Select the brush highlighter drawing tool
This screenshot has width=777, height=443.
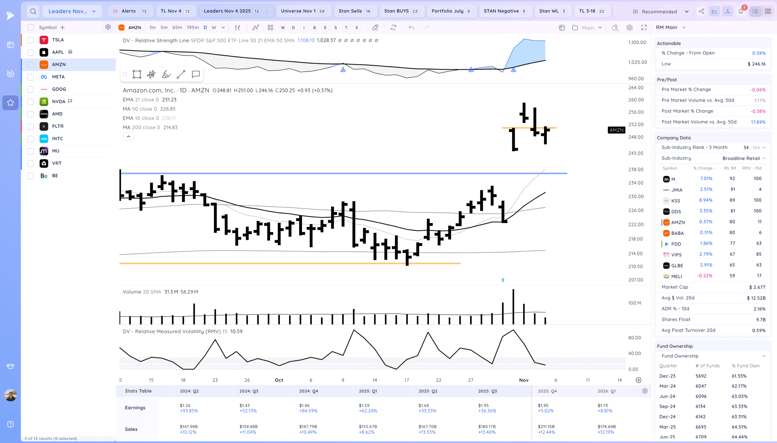click(166, 74)
